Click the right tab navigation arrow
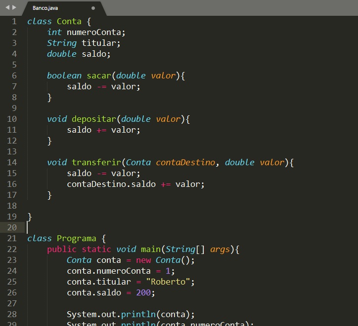This screenshot has width=358, height=326. pos(14,8)
